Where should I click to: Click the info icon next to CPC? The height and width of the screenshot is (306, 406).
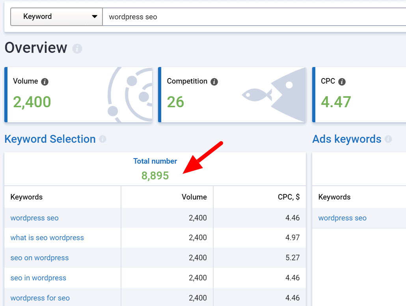click(x=342, y=82)
